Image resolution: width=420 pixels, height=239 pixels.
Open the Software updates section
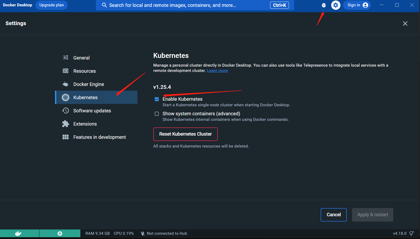point(96,111)
